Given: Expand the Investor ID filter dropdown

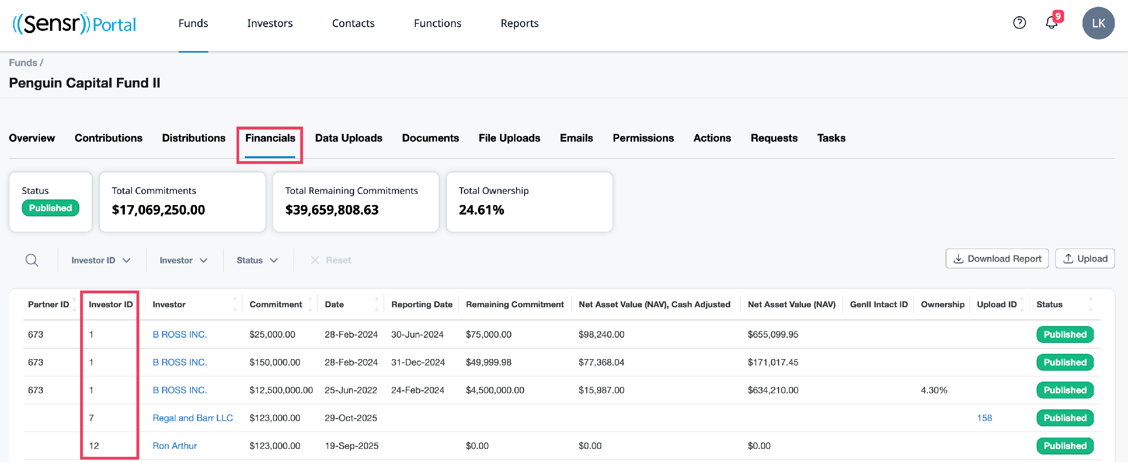Looking at the screenshot, I should pos(101,260).
